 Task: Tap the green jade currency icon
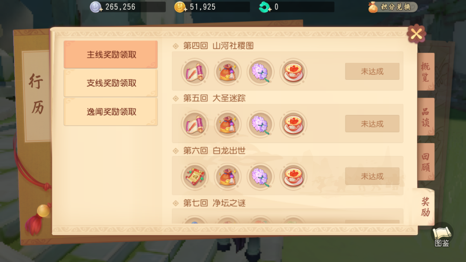[265, 7]
